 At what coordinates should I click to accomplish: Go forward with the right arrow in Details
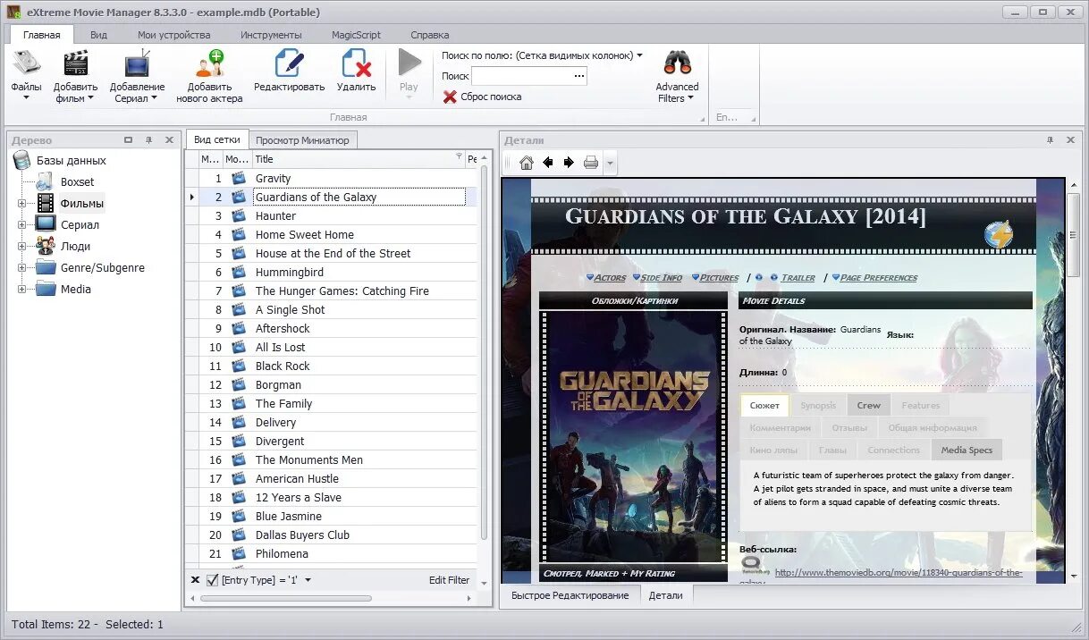click(569, 163)
